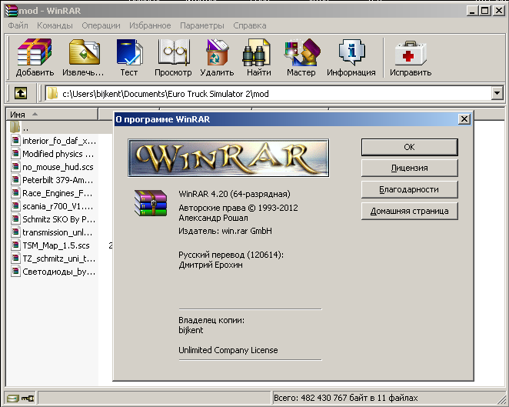Click the WinRAR logo banner
This screenshot has width=509, height=407.
pos(228,158)
